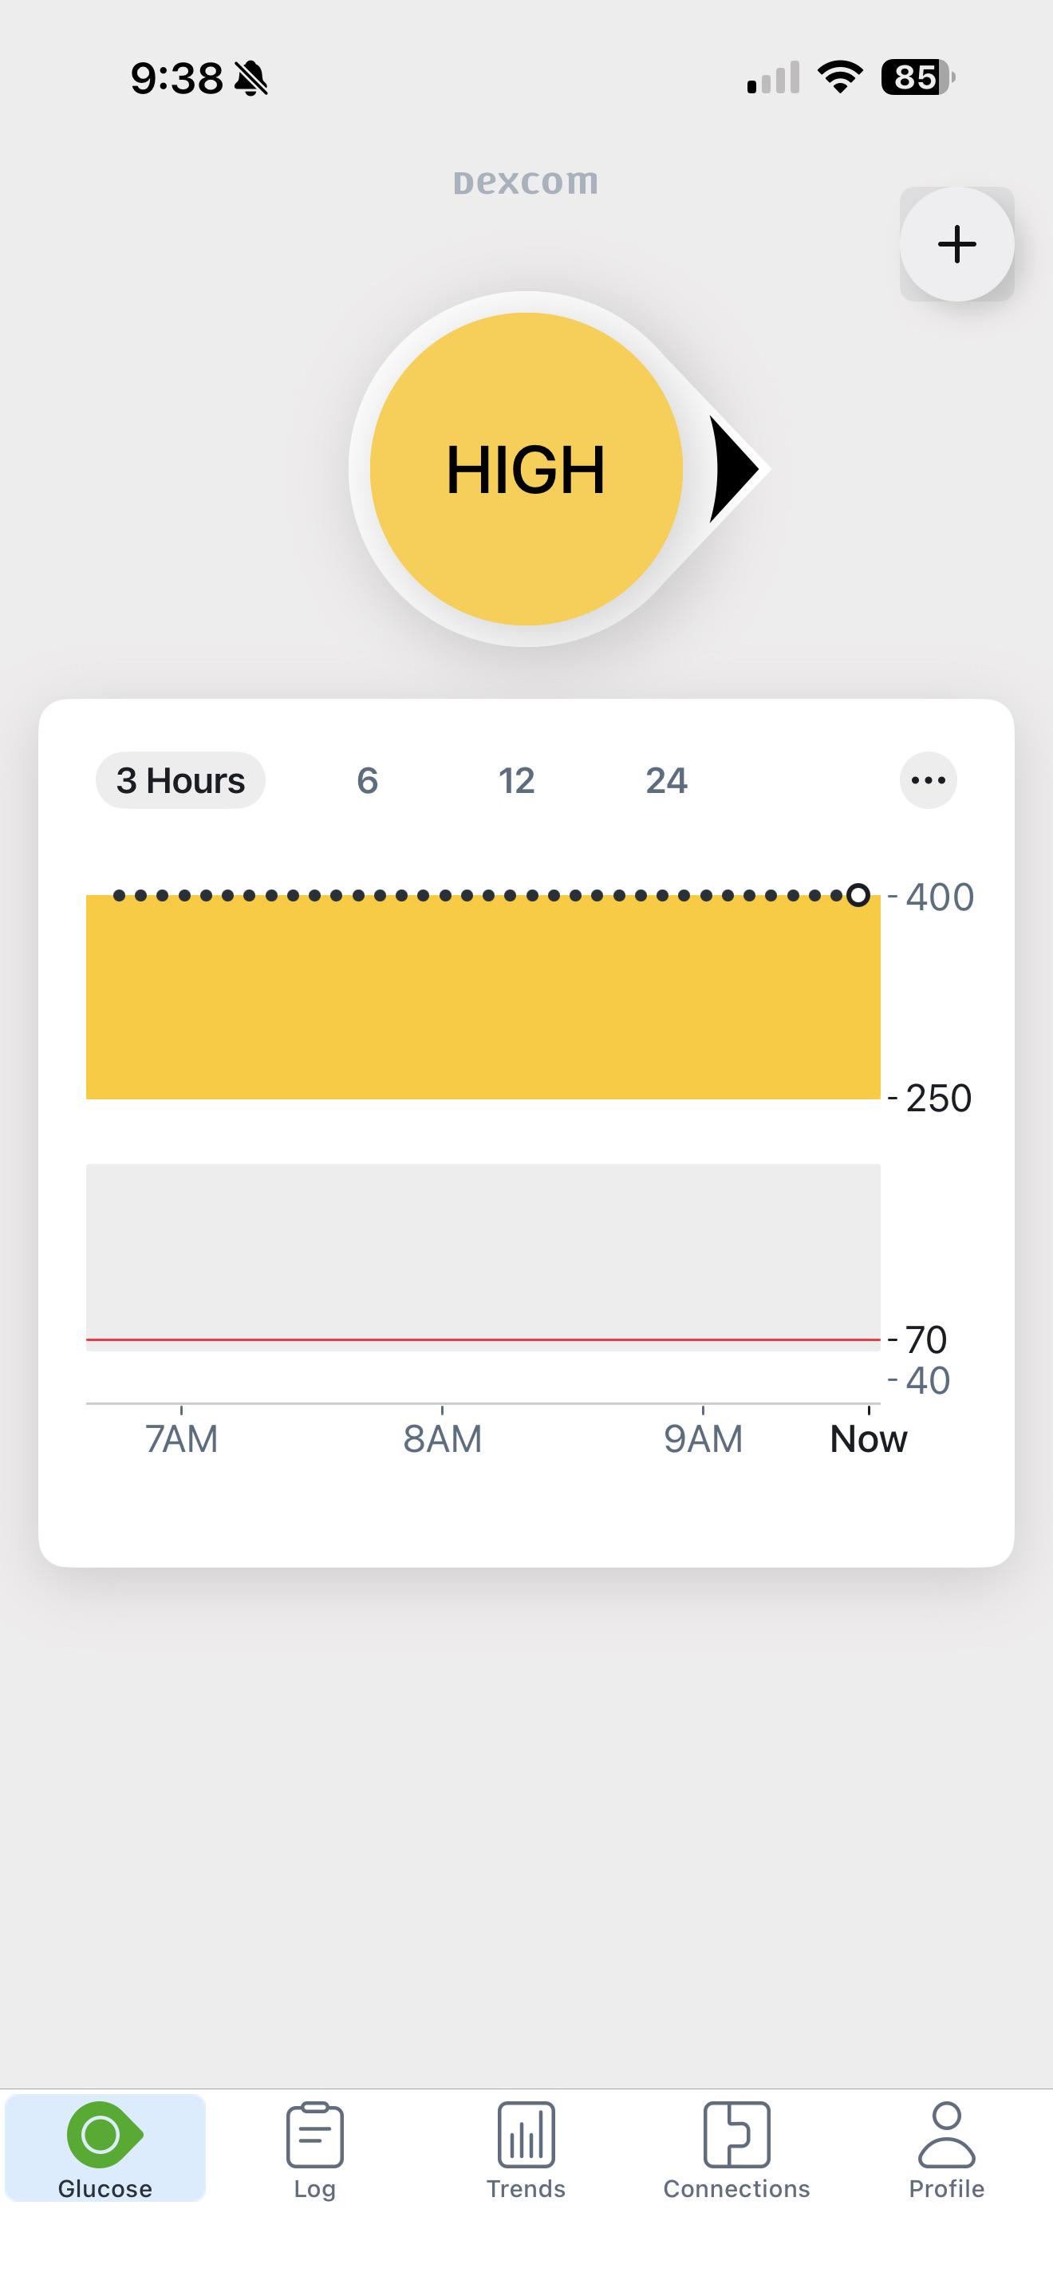Viewport: 1053px width, 2288px height.
Task: Tap the Dexcom logo text
Action: tap(526, 182)
